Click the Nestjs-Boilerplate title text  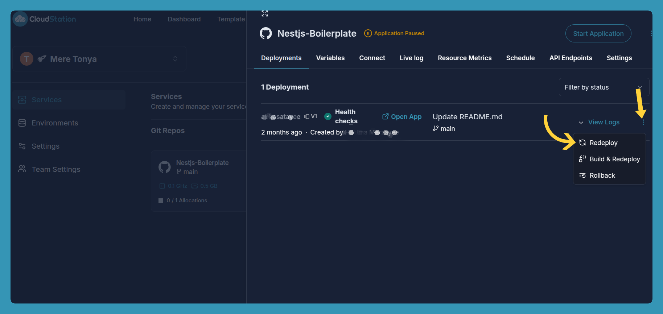pyautogui.click(x=317, y=33)
